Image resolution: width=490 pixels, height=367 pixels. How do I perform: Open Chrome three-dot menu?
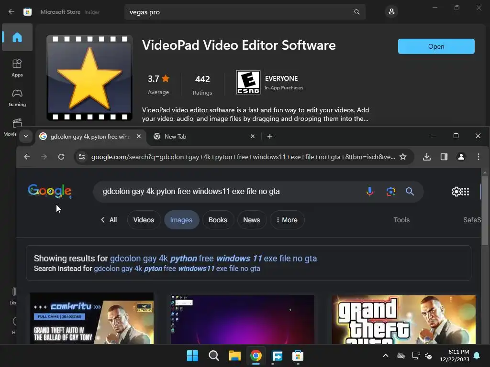tap(479, 157)
